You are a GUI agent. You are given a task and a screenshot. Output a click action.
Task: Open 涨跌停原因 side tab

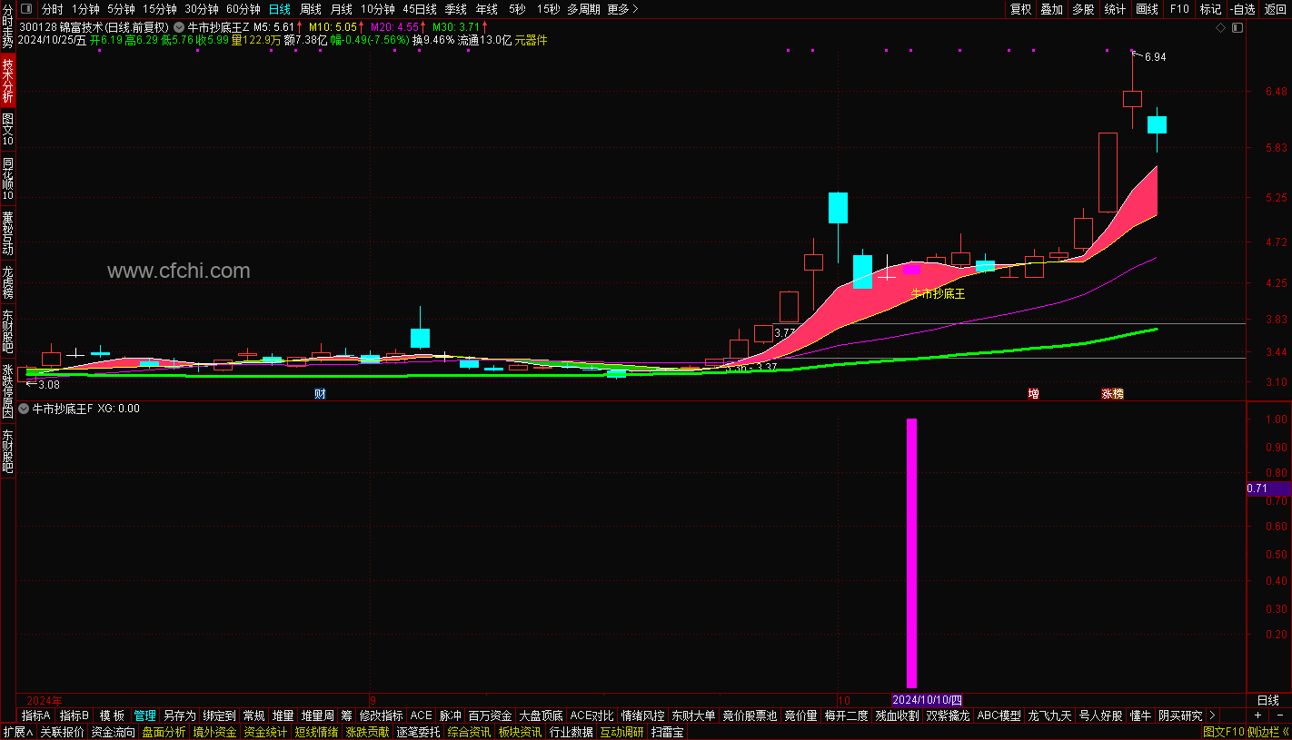pyautogui.click(x=7, y=391)
